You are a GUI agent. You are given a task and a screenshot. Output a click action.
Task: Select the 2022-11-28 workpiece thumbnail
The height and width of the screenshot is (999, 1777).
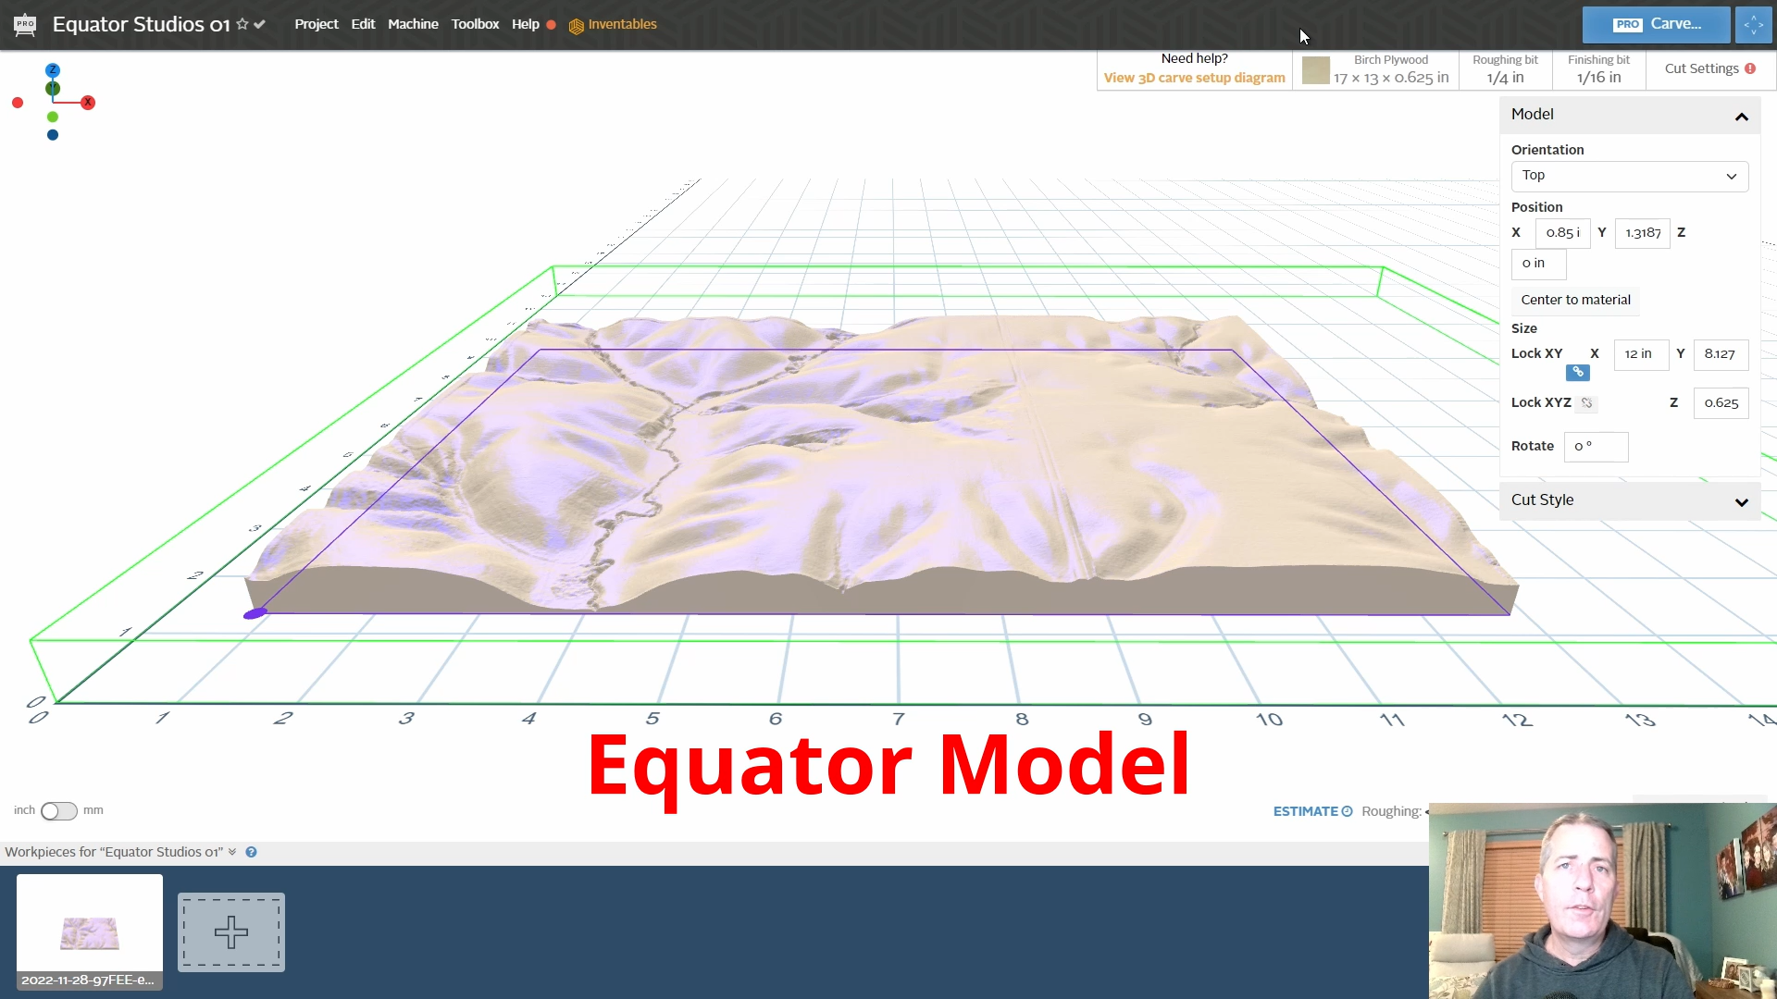pos(88,930)
